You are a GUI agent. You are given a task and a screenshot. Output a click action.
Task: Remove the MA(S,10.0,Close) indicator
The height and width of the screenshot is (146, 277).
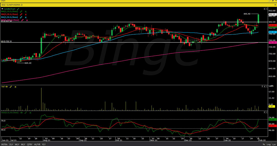(x=26, y=12)
